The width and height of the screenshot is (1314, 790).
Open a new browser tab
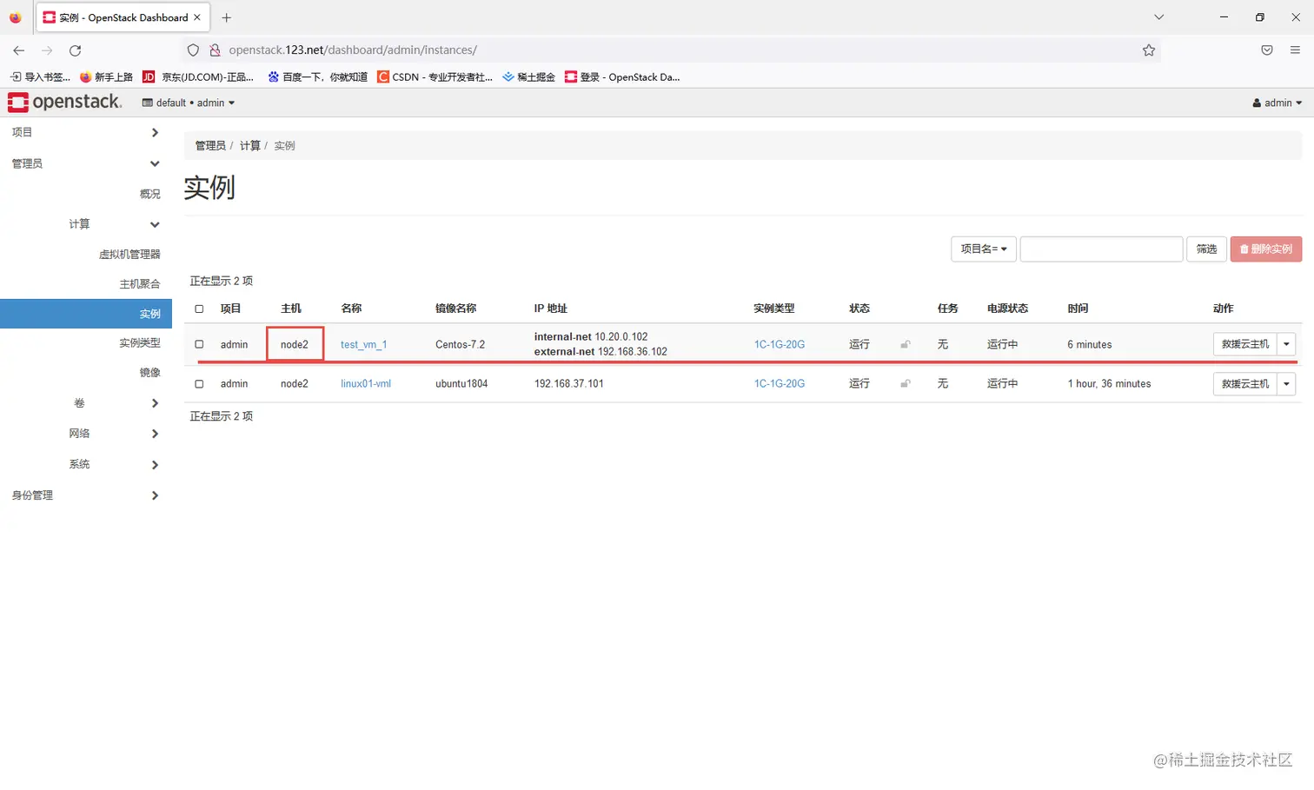coord(227,17)
